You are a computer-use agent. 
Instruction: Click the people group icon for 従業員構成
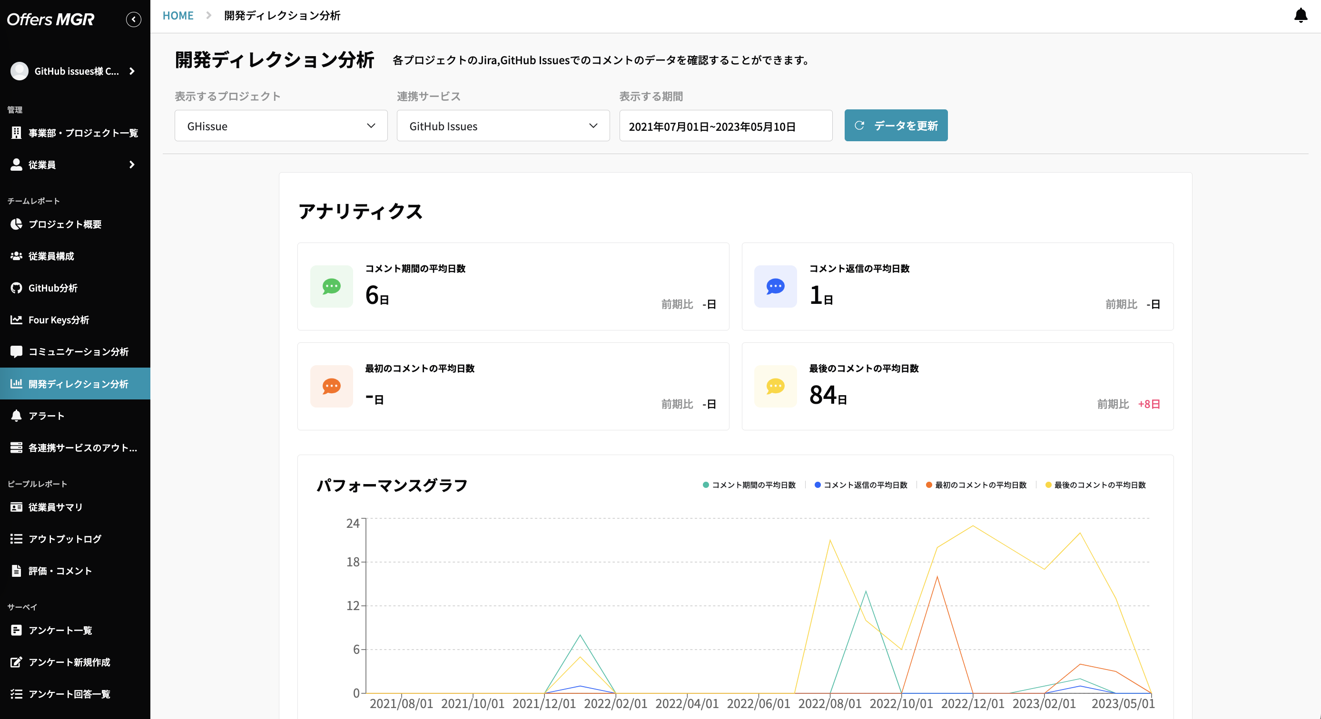pos(16,256)
